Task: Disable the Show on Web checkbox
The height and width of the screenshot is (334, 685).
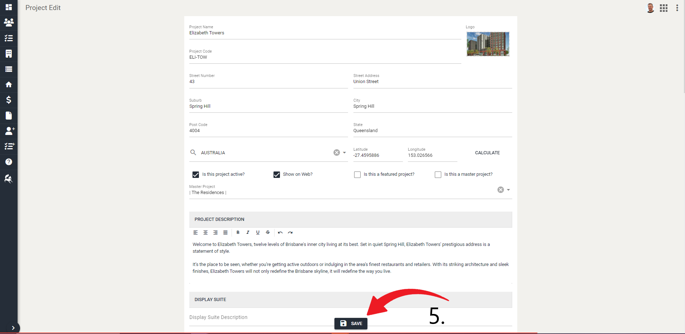Action: tap(276, 174)
